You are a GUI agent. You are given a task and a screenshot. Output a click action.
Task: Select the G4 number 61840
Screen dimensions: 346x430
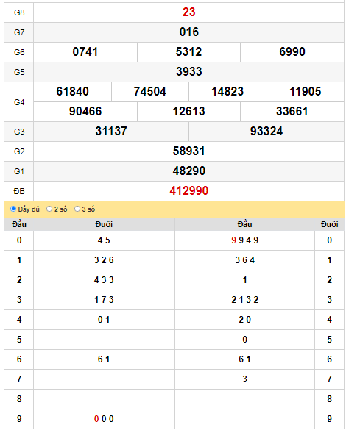pos(72,92)
